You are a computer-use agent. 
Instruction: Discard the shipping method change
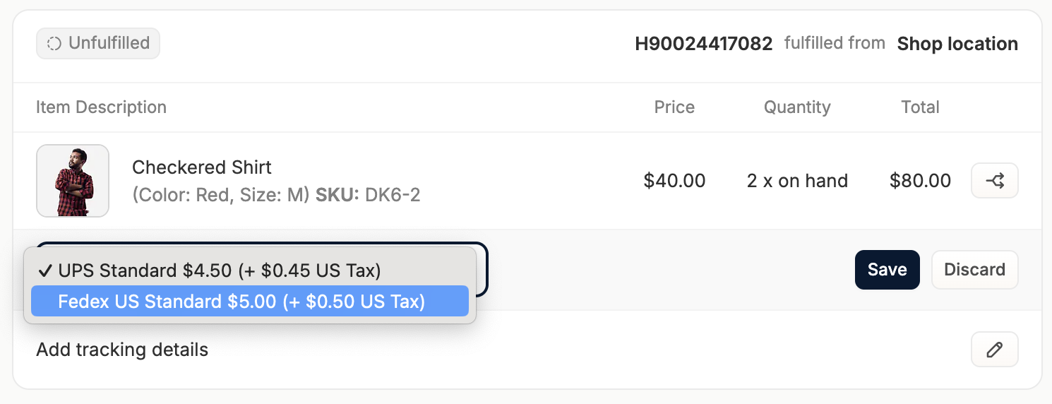tap(974, 270)
